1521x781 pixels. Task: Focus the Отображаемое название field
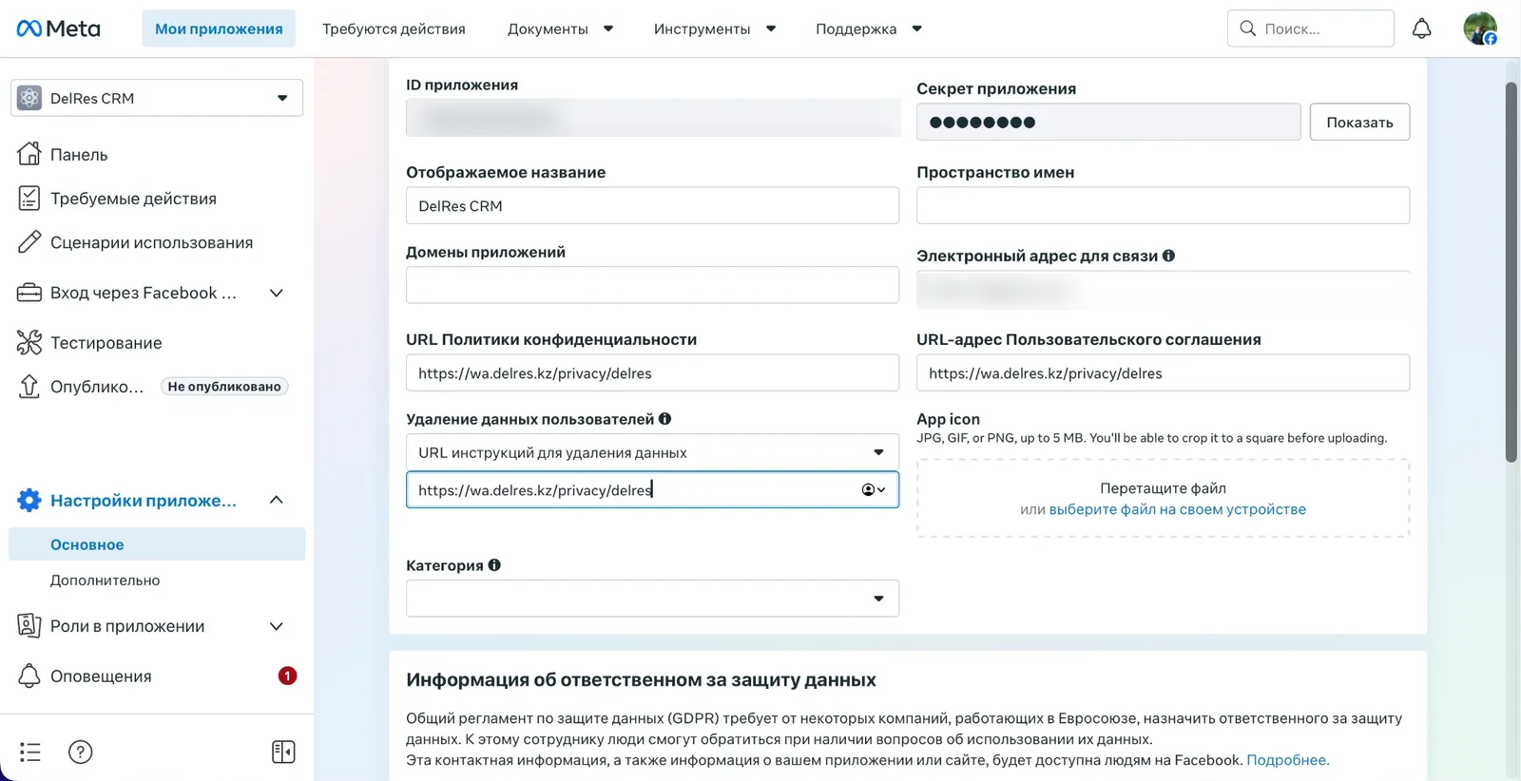652,205
